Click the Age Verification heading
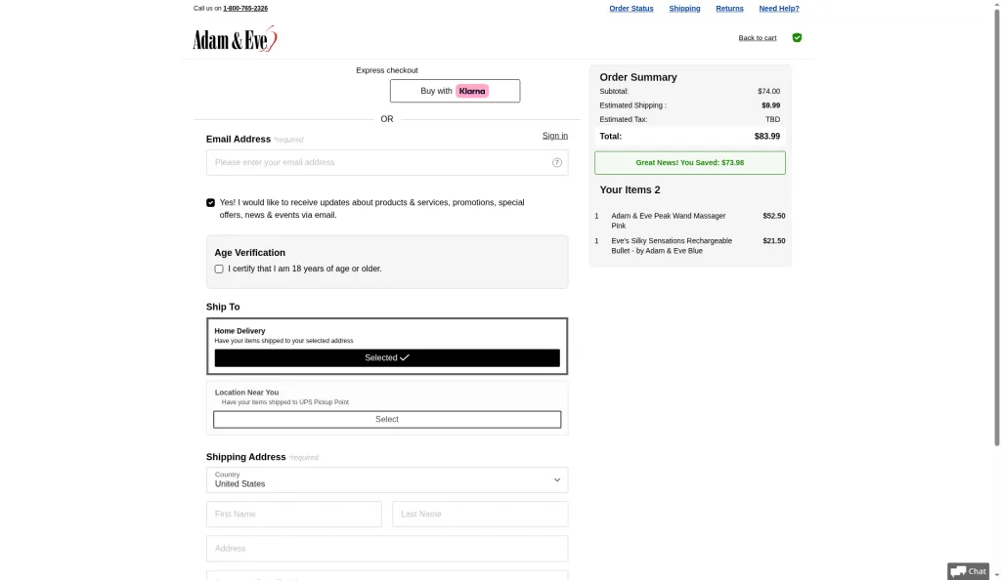The width and height of the screenshot is (1001, 580). (249, 253)
